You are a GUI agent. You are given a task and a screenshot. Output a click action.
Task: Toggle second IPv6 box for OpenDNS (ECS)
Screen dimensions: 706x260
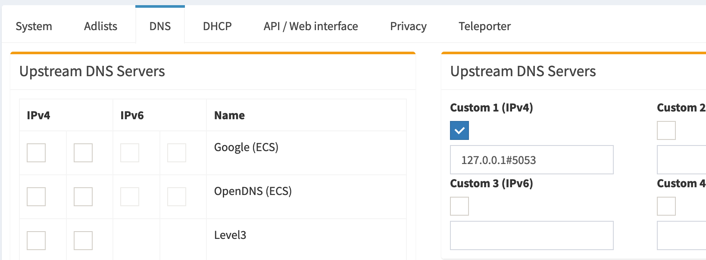coord(177,197)
